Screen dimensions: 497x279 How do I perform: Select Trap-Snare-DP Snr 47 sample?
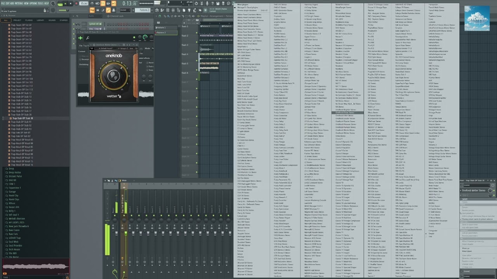[x=21, y=25]
